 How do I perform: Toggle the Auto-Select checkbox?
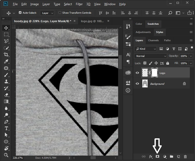[20, 13]
